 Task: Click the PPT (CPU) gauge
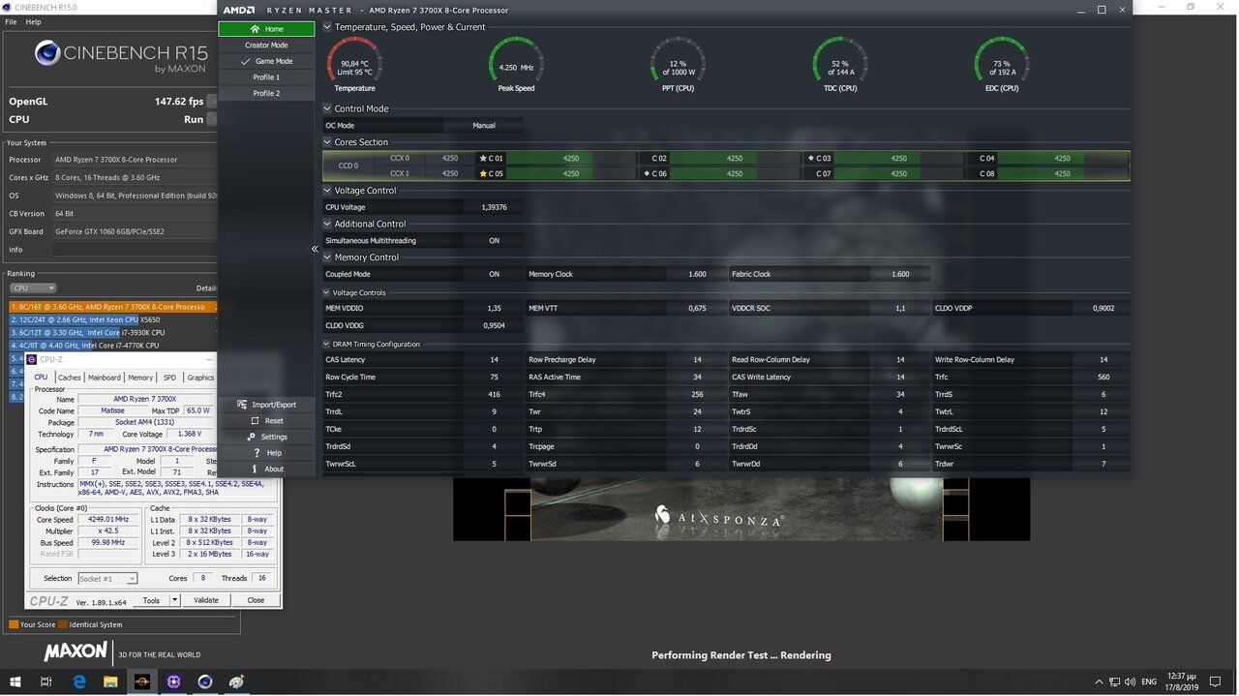[678, 63]
